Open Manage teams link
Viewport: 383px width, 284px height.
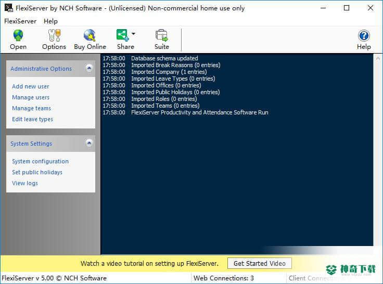pyautogui.click(x=32, y=108)
